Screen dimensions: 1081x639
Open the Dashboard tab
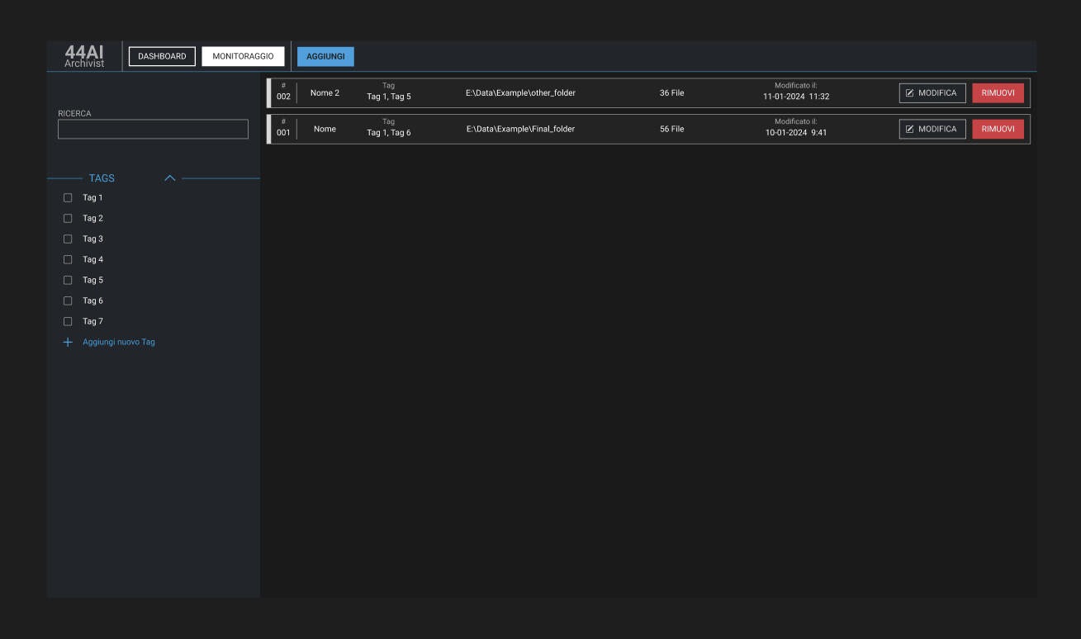click(x=162, y=56)
